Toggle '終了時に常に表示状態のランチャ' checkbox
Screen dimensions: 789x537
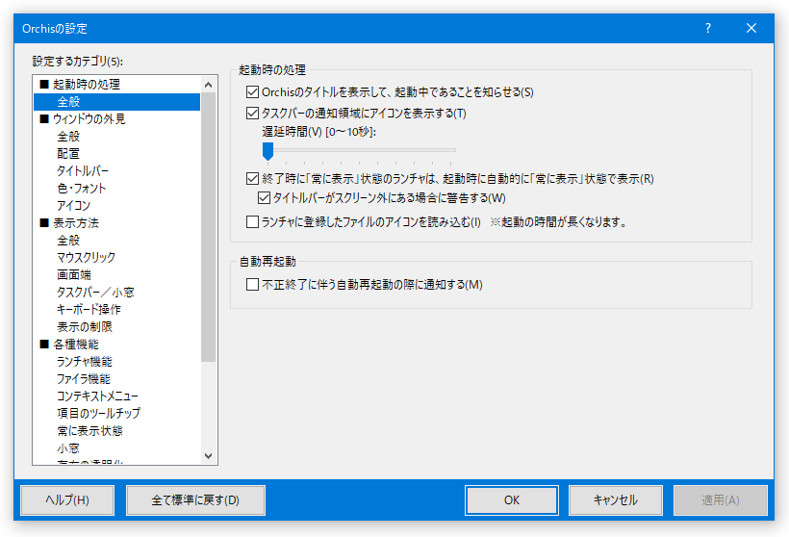[253, 179]
